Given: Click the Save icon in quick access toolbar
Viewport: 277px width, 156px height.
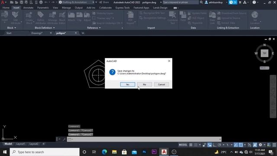Looking at the screenshot, I should tap(21, 2).
